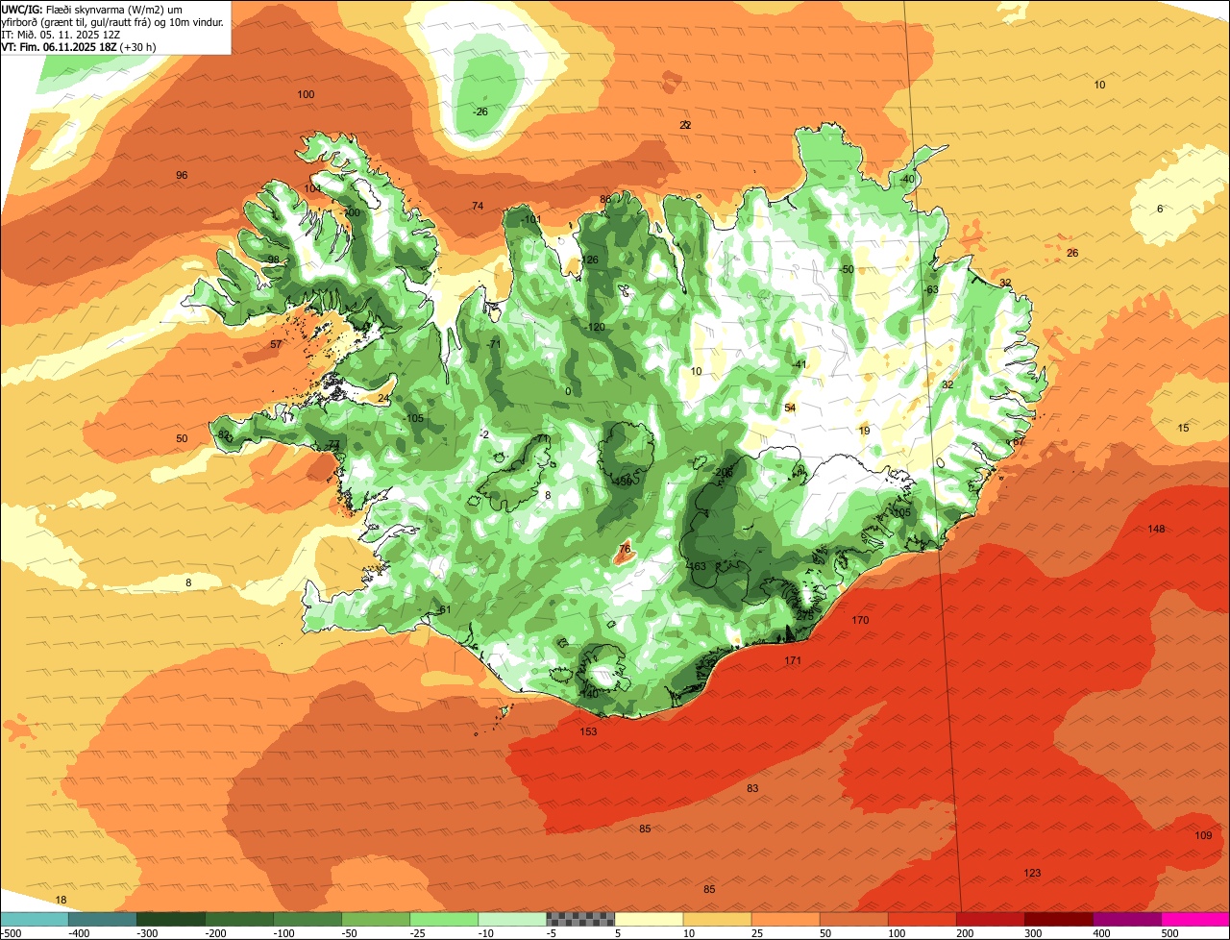
Task: Pick the olive green -50 to -25 swatch
Action: pyautogui.click(x=376, y=919)
